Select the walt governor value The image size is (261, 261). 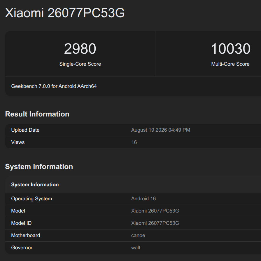(136, 248)
